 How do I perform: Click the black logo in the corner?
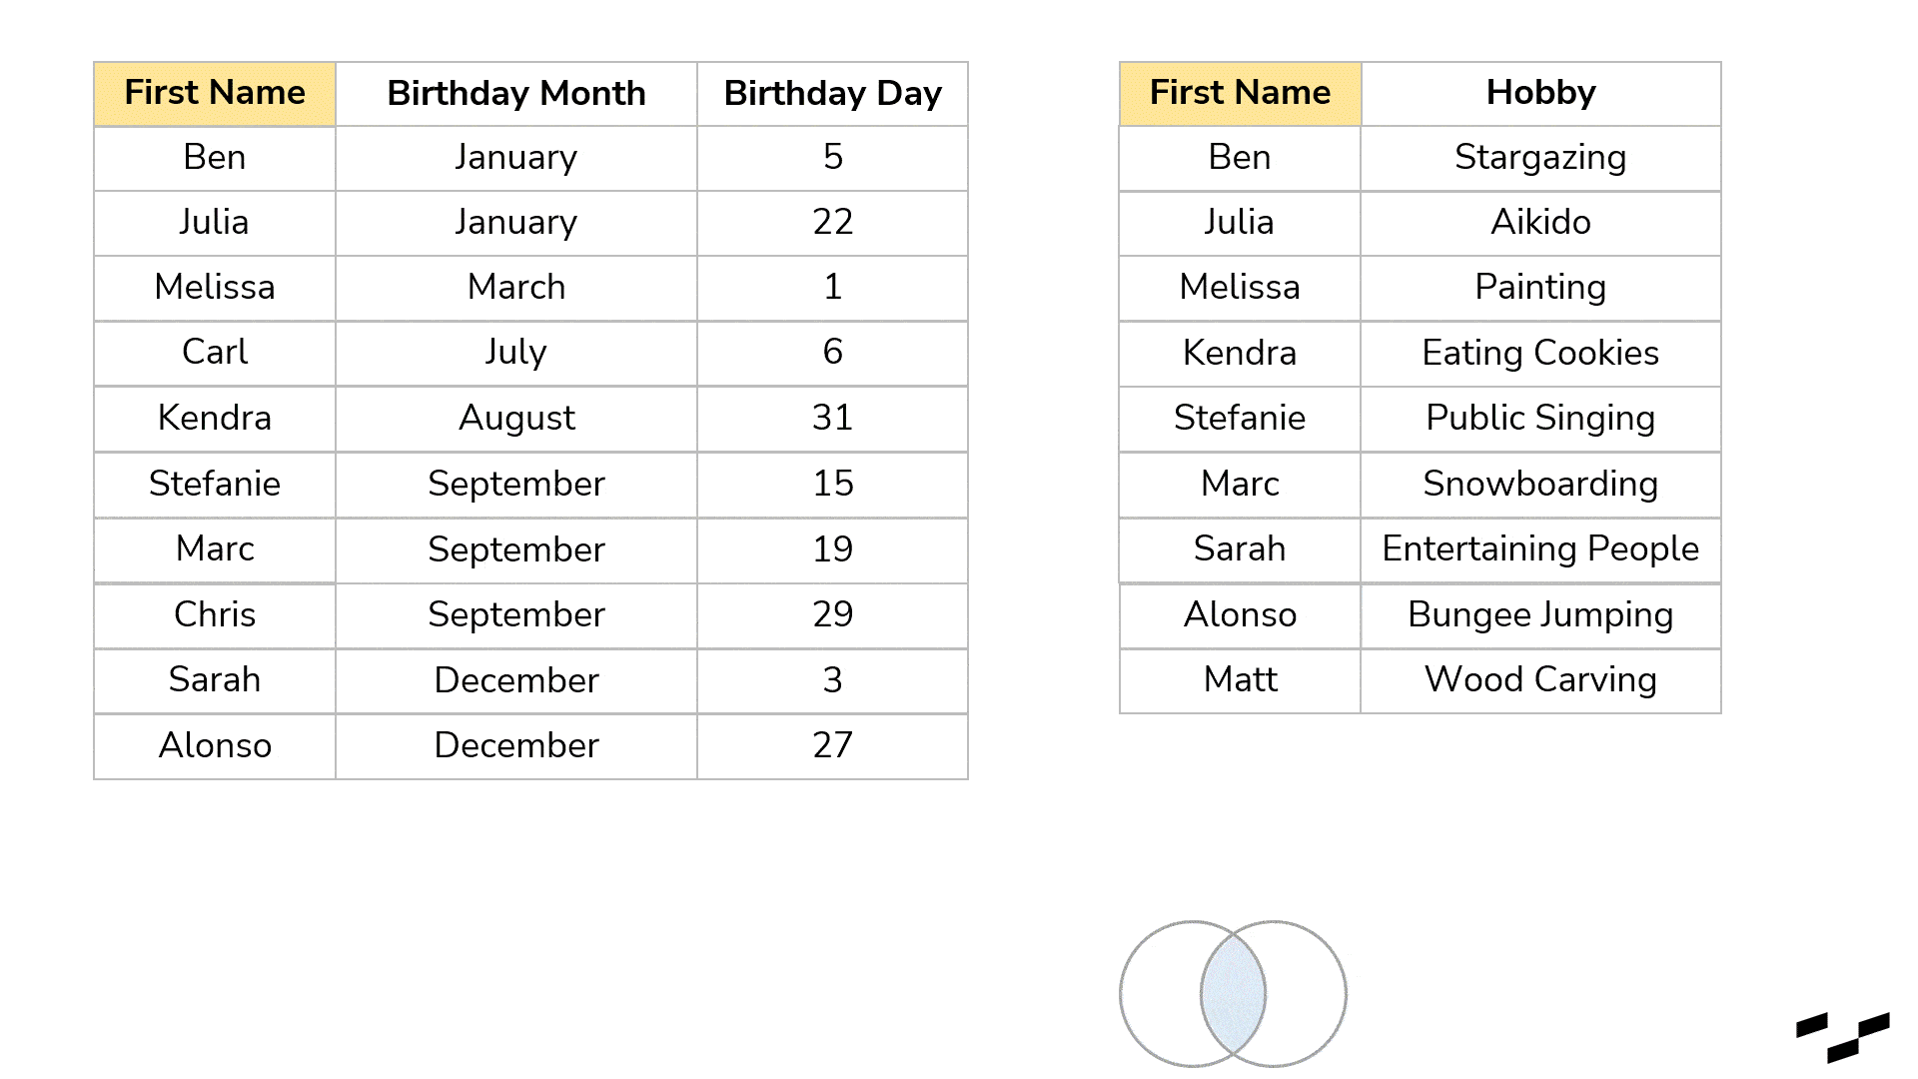click(x=1843, y=1037)
